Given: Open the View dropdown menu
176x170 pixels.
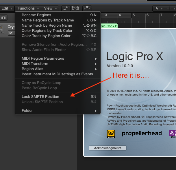Looking at the screenshot, I should (50, 8).
